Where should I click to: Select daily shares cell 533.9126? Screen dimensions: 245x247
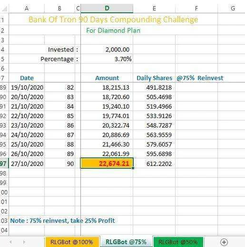[154, 116]
